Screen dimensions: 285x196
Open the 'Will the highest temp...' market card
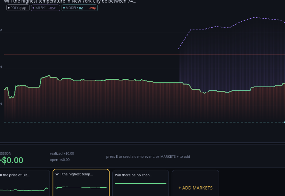pyautogui.click(x=81, y=182)
